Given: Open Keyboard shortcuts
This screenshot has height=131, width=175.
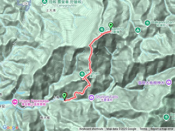Looking at the screenshot, I should click(91, 129).
